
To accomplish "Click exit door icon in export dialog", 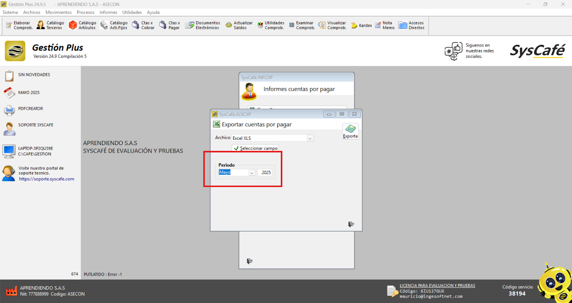I will tap(351, 224).
